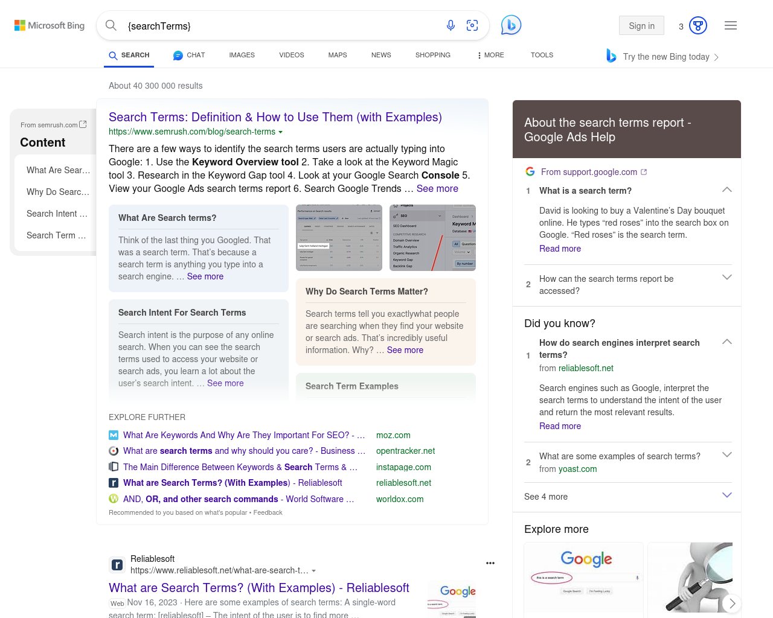Open Bing Chat bubble icon beside search box
This screenshot has height=618, width=773.
pos(511,25)
